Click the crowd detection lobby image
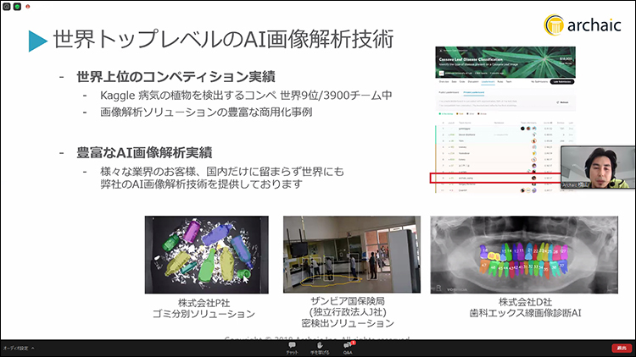The width and height of the screenshot is (636, 357). (352, 254)
